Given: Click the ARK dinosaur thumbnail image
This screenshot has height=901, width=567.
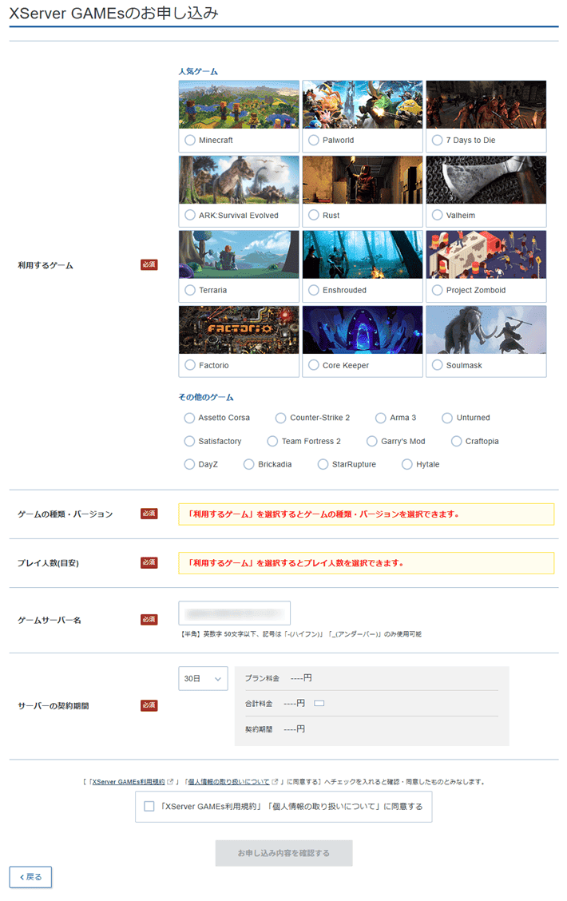Looking at the screenshot, I should 239,180.
